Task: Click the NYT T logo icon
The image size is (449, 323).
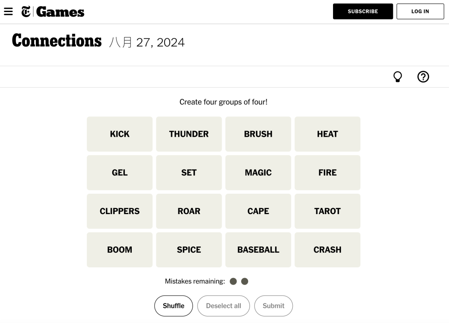Action: tap(26, 12)
